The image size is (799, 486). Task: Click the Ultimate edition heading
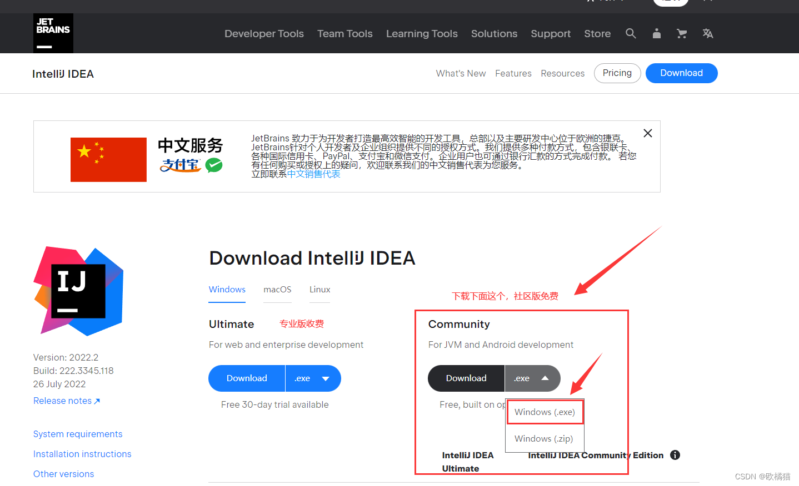point(231,324)
